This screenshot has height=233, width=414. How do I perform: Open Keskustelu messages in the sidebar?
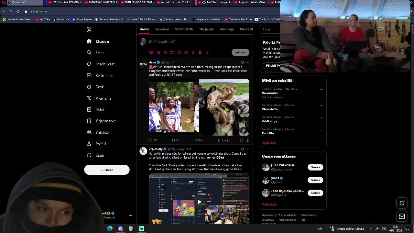coord(100,75)
